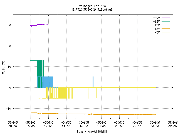Click the time tick 050605 20:00
This screenshot has height=134, width=178.
pos(119,124)
